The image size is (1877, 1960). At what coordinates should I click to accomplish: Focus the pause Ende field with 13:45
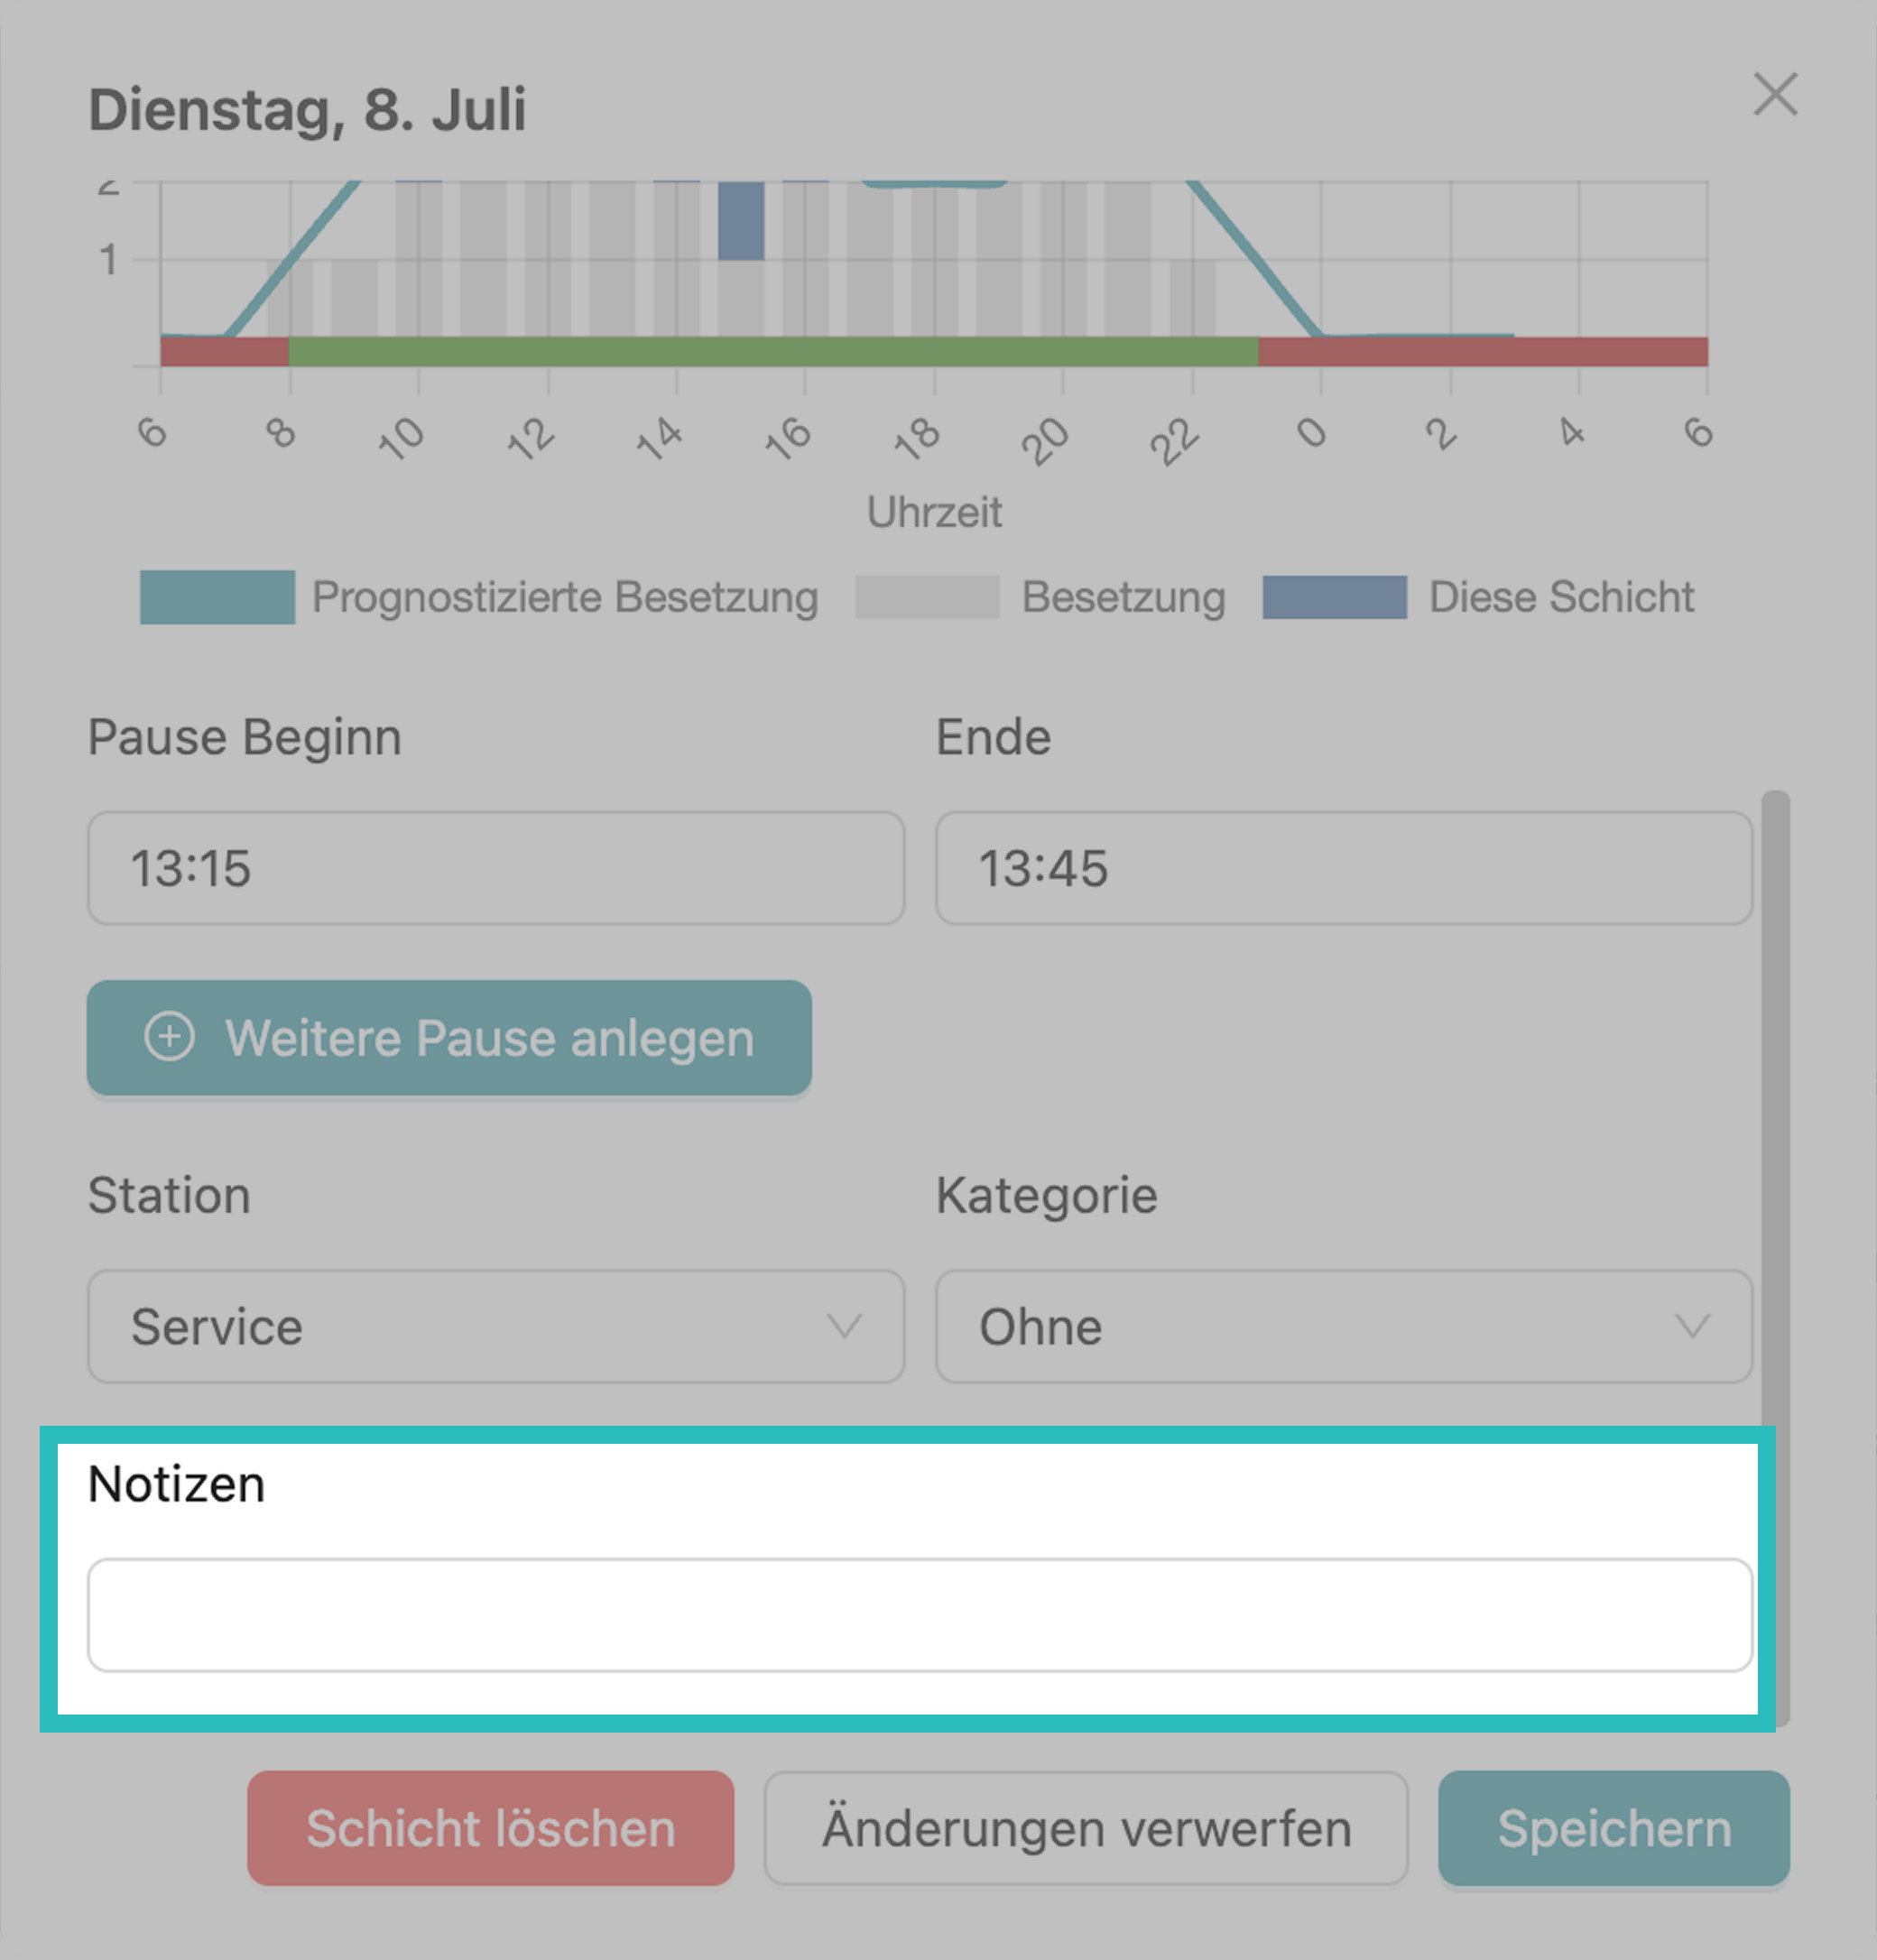click(1343, 867)
